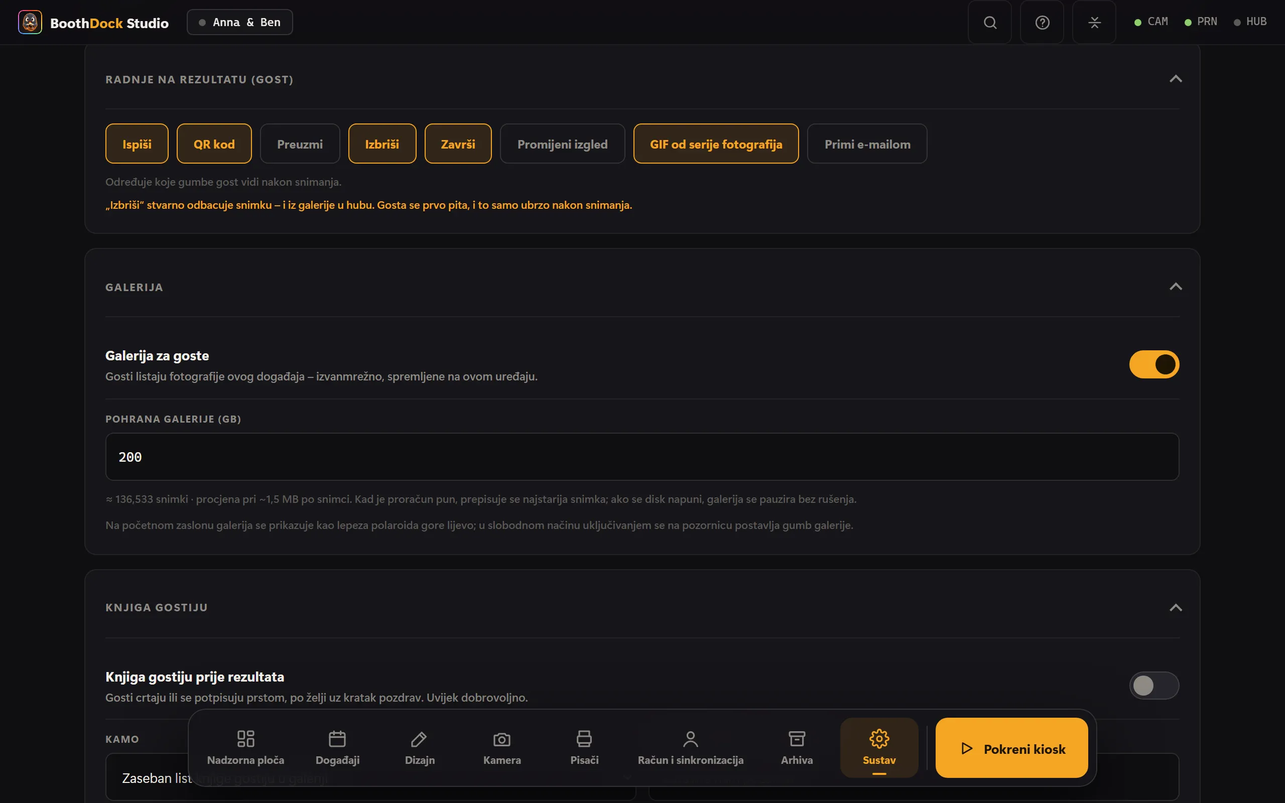Viewport: 1285px width, 803px height.
Task: Disable the Galerija za goste toggle
Action: pos(1154,364)
